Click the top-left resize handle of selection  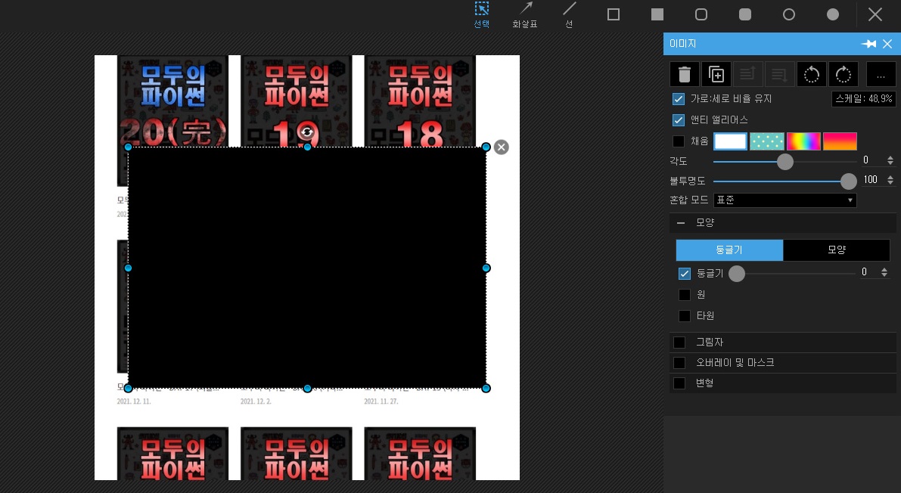tap(128, 147)
